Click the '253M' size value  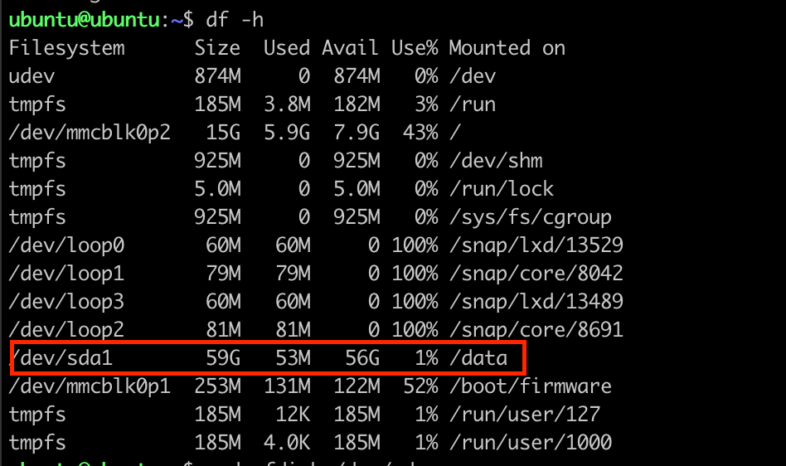217,386
